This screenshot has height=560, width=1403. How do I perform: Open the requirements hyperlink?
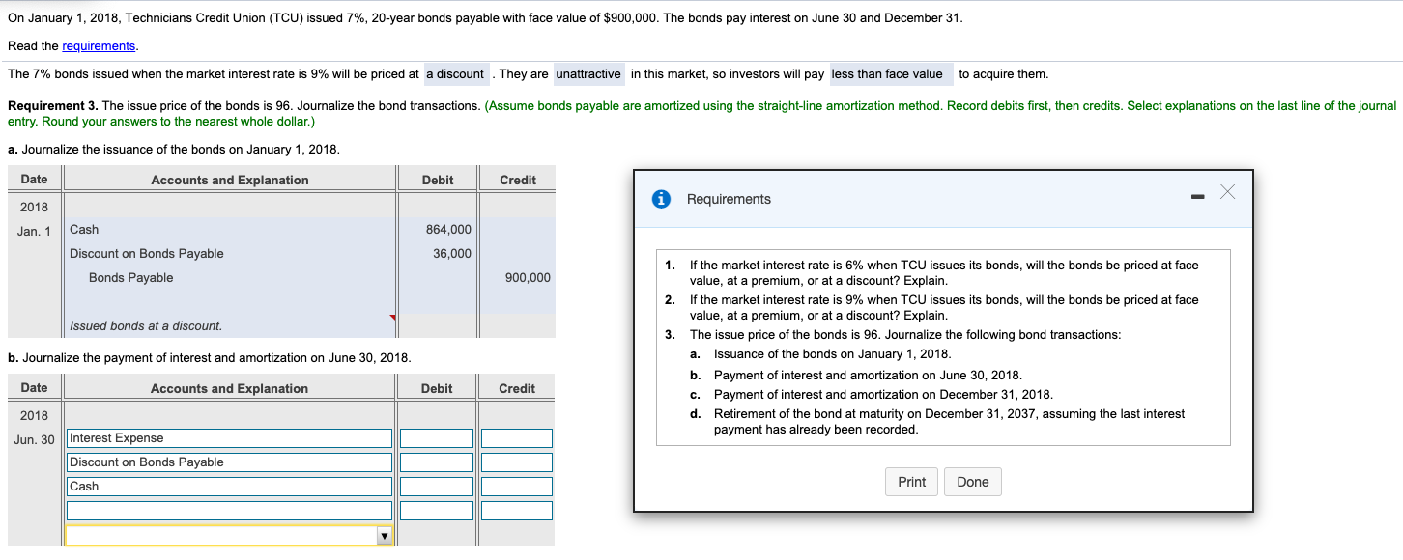pos(98,45)
